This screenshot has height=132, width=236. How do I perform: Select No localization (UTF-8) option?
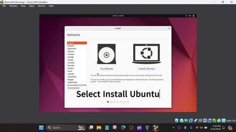coord(77,85)
